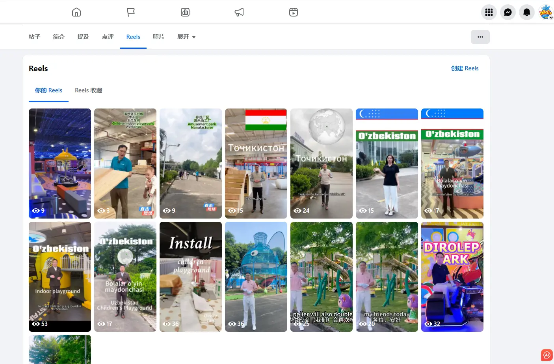Image resolution: width=554 pixels, height=364 pixels.
Task: Open the Ads megaphone icon
Action: pos(239,12)
